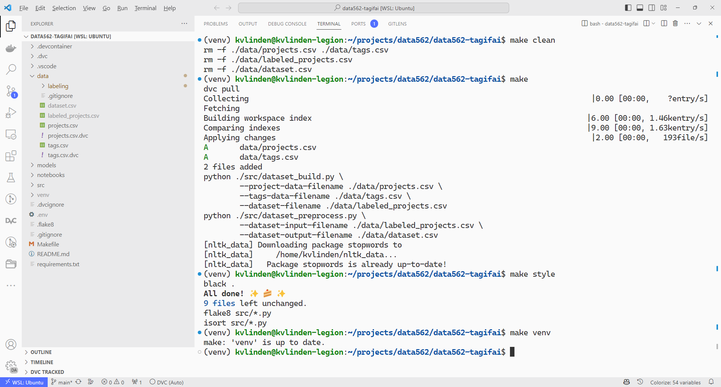
Task: Switch to the PROBLEMS tab
Action: click(216, 24)
